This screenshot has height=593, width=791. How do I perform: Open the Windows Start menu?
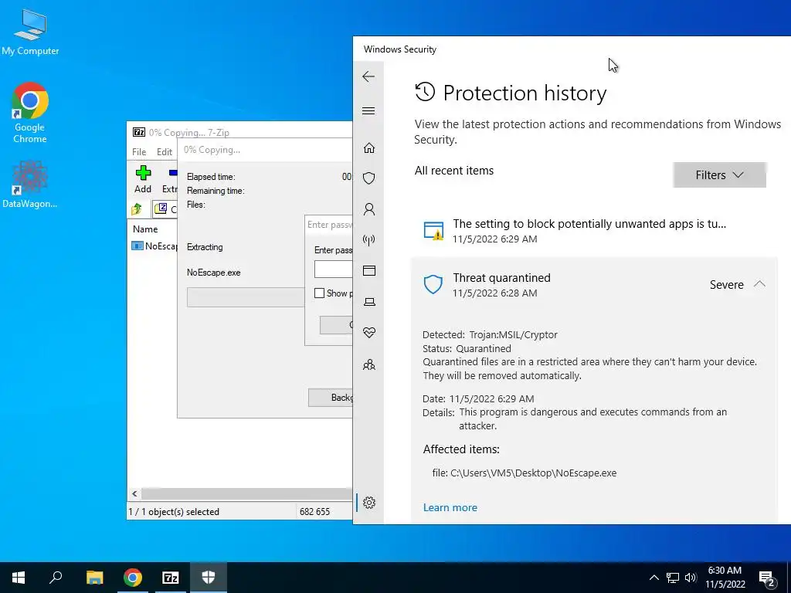point(19,578)
